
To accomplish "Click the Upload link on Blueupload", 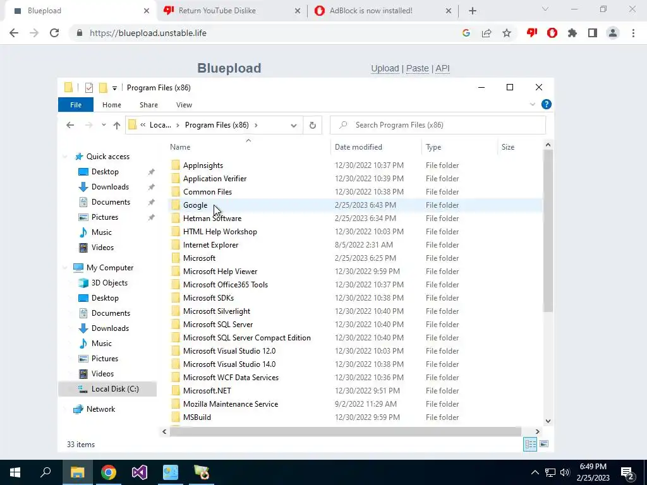I will coord(385,68).
